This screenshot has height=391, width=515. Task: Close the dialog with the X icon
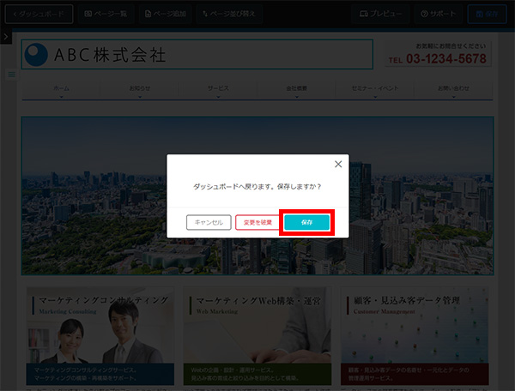337,164
